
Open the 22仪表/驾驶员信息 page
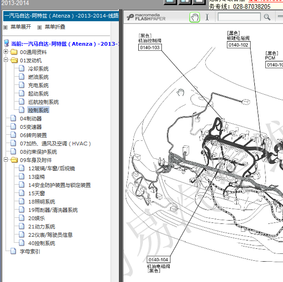click(x=50, y=234)
